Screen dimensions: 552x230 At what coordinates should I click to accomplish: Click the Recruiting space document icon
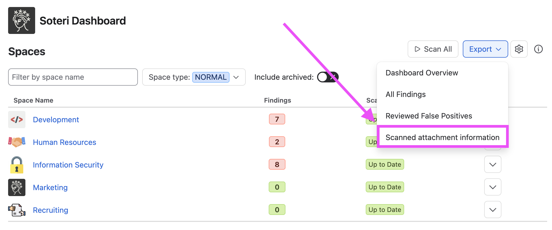pyautogui.click(x=17, y=210)
